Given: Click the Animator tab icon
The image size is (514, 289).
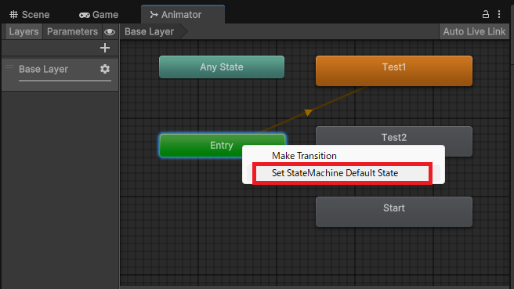Looking at the screenshot, I should pyautogui.click(x=154, y=14).
